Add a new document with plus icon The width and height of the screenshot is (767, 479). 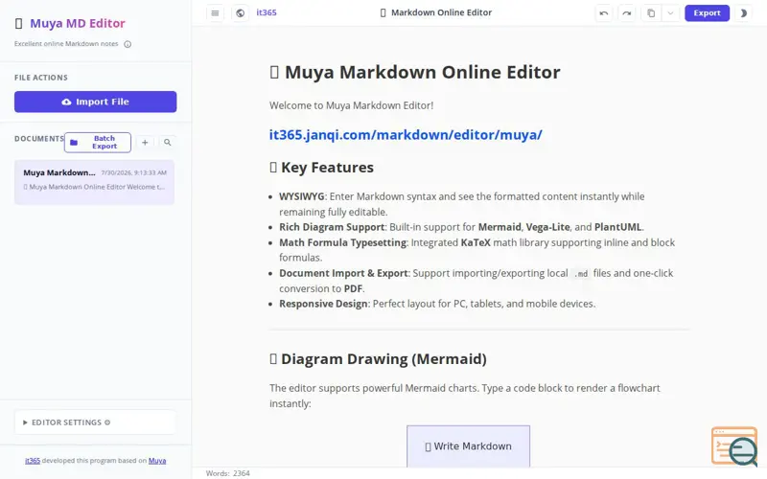point(145,142)
